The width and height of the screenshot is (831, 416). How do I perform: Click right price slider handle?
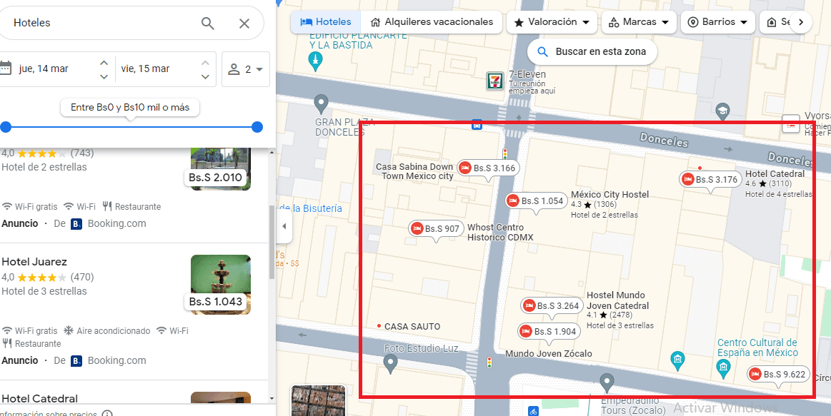257,127
